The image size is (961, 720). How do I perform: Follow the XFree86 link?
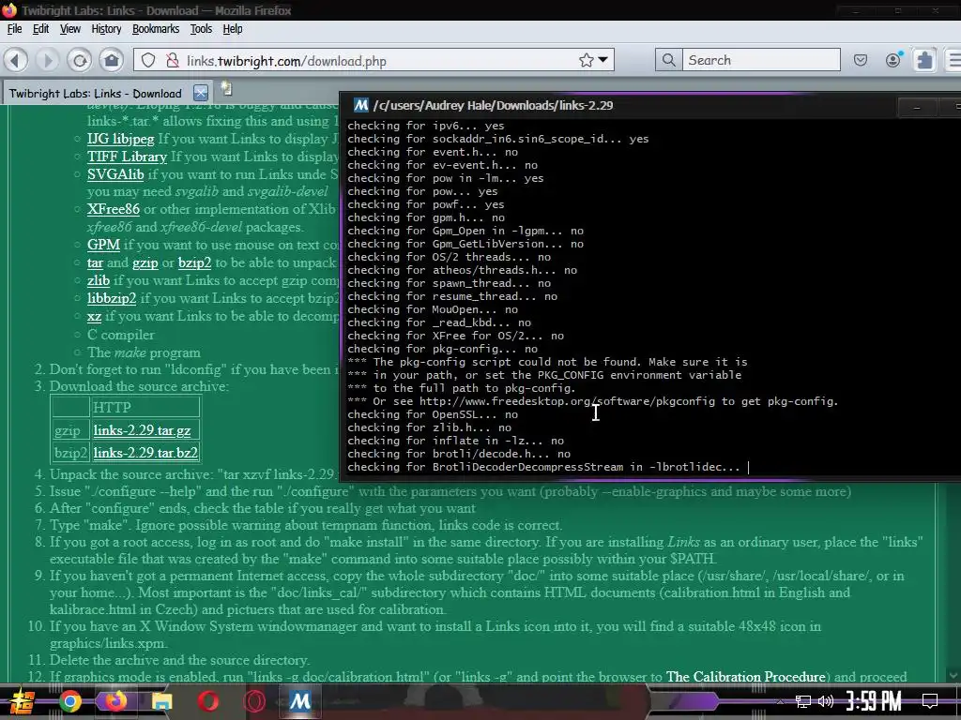click(x=114, y=209)
